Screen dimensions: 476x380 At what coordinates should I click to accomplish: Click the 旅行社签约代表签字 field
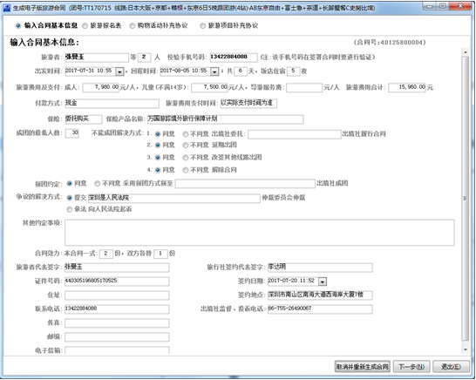320,268
